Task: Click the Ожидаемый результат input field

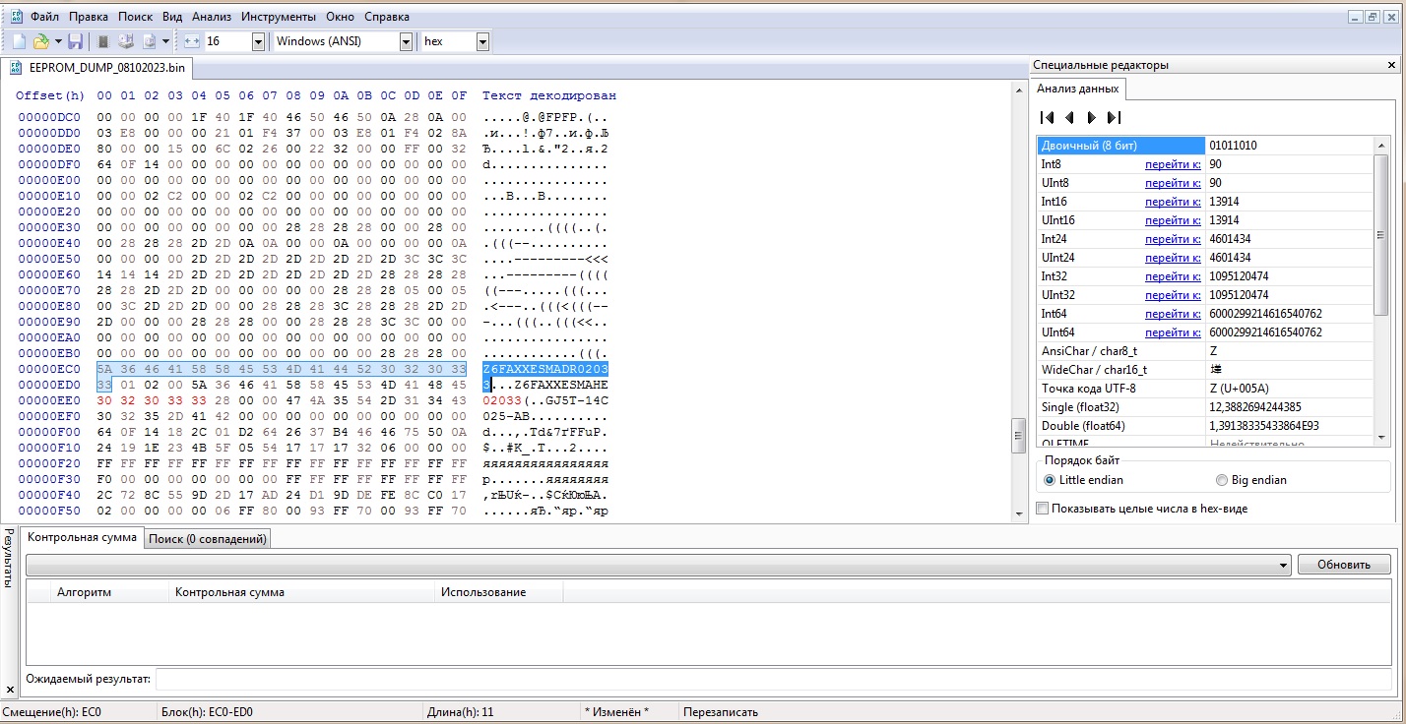Action: tap(773, 679)
